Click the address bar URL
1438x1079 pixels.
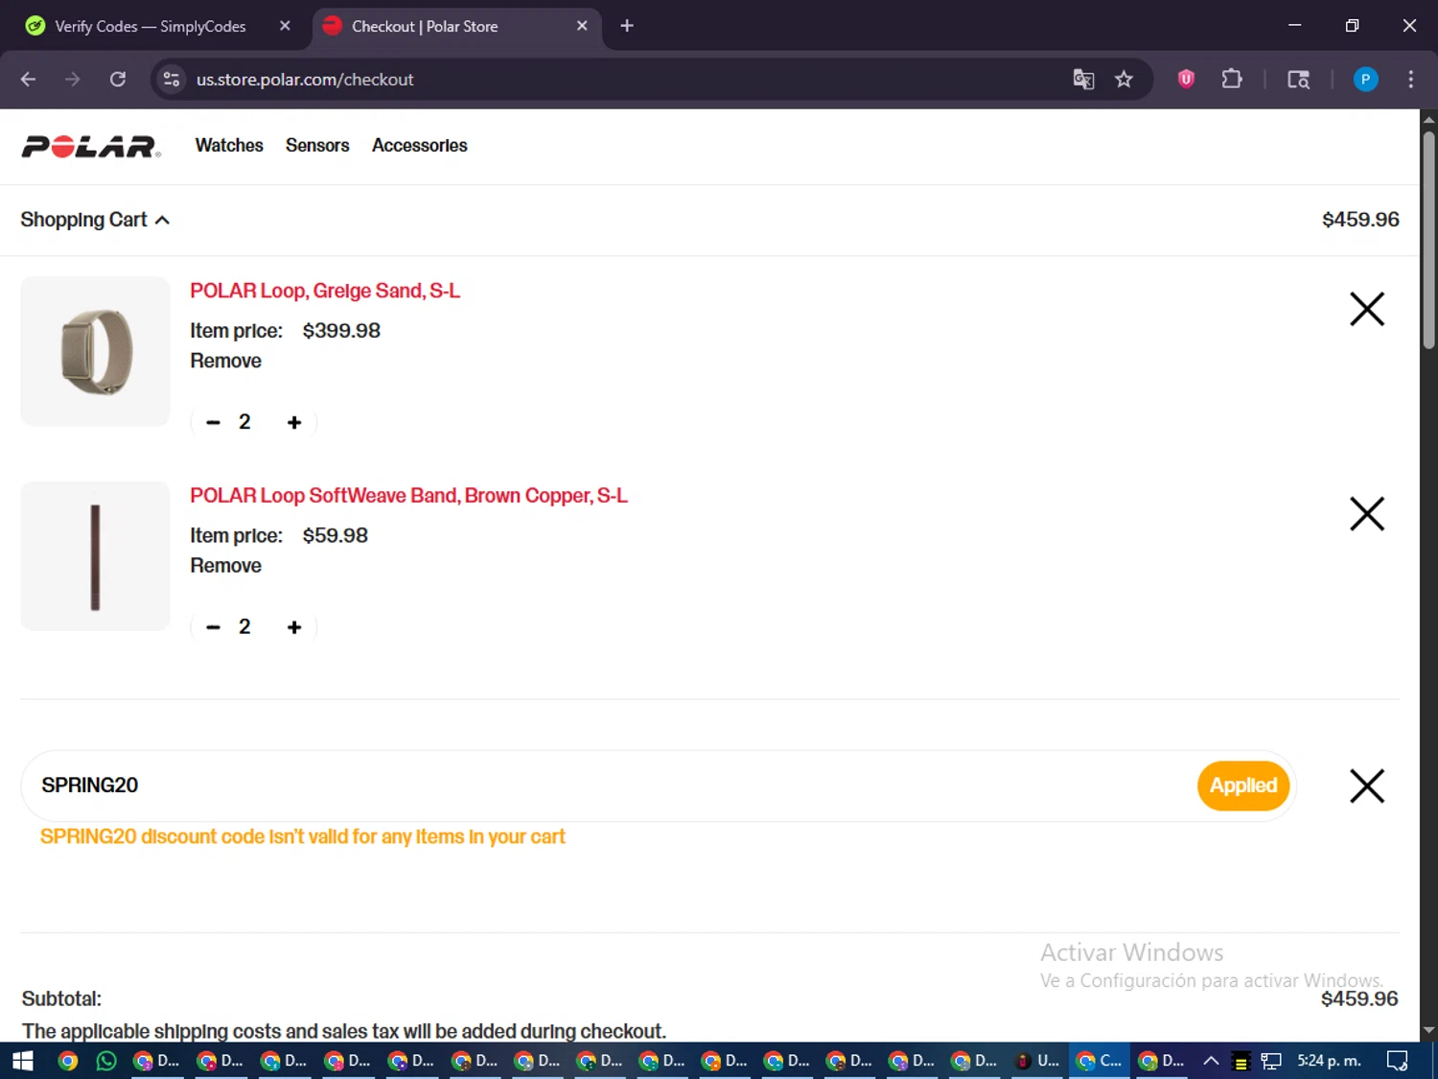pos(305,80)
